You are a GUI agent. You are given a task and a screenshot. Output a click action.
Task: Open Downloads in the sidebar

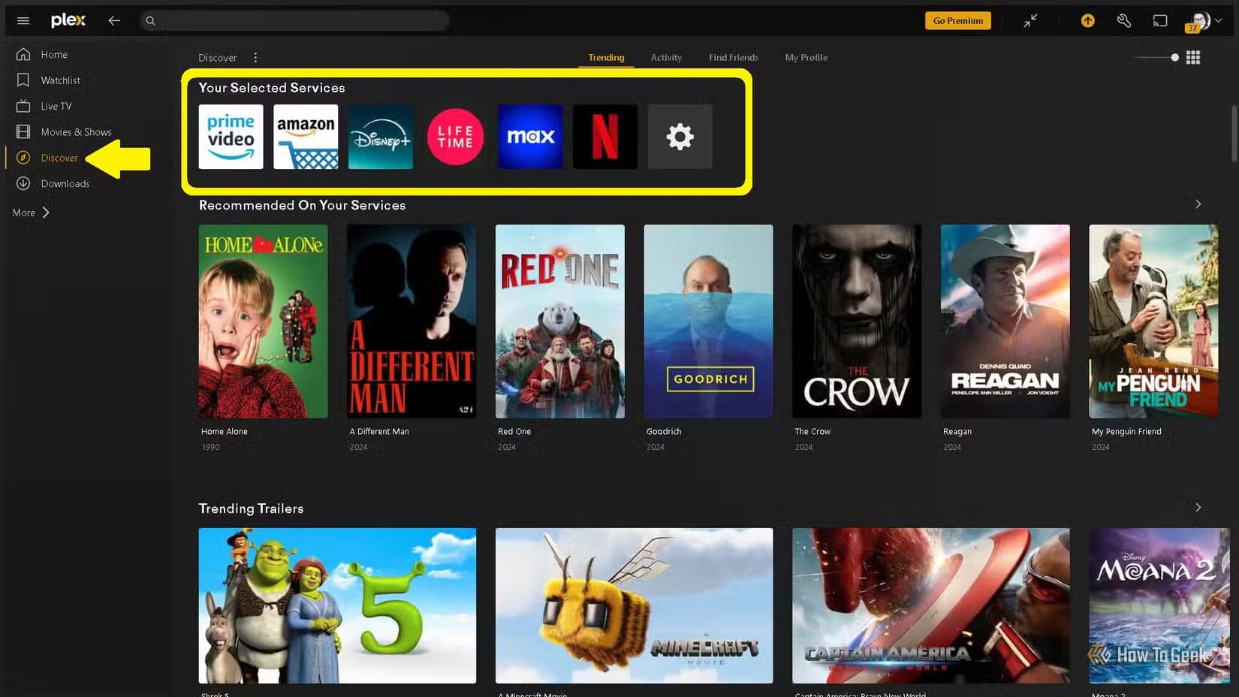point(65,184)
